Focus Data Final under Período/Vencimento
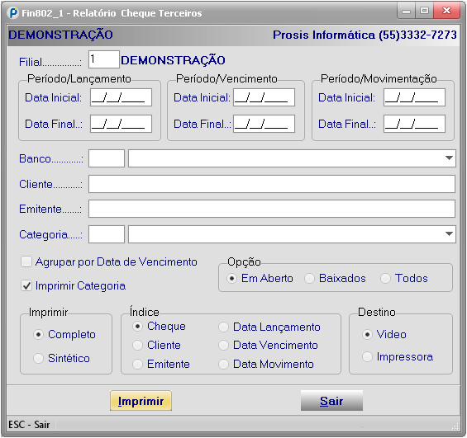 point(264,124)
